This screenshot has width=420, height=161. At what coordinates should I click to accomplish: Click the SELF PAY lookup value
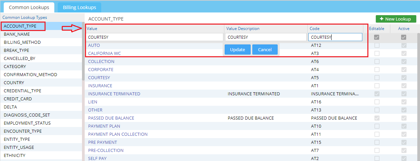(97, 158)
